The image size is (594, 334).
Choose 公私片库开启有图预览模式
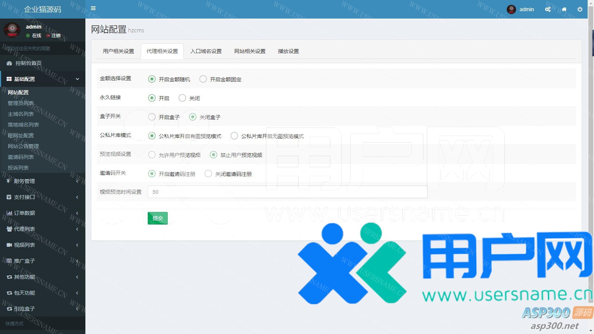click(152, 136)
